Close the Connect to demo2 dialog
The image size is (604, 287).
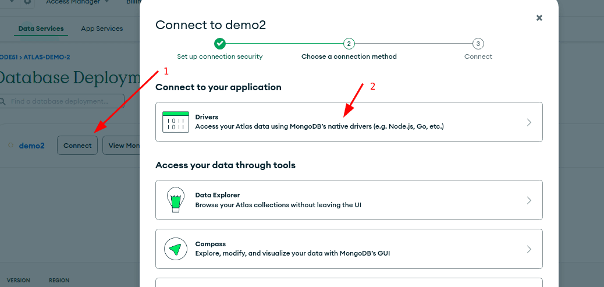pos(539,18)
